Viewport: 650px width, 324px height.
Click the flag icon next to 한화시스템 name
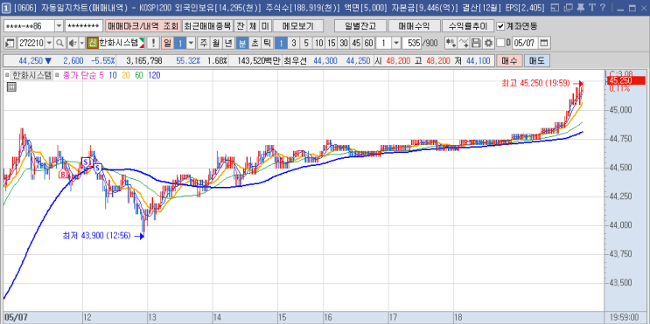click(x=142, y=43)
